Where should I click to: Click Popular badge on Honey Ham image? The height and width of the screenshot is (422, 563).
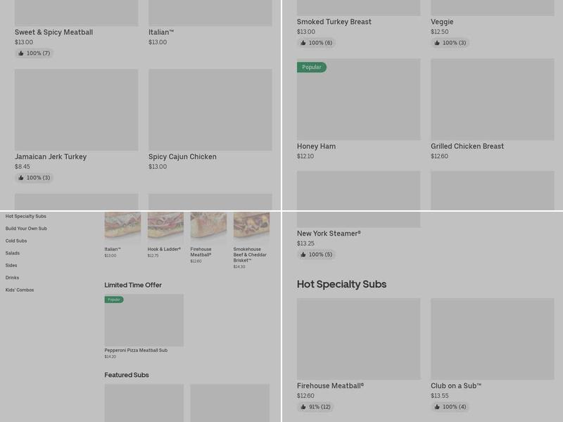311,68
